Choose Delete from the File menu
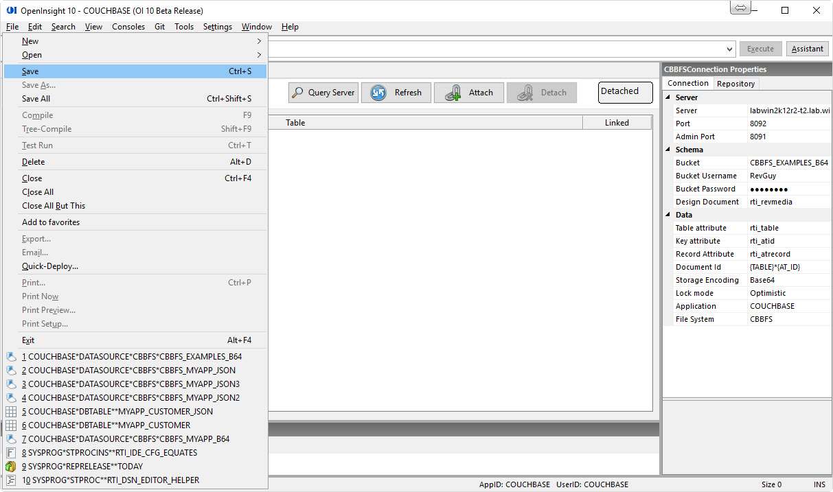833x492 pixels. (x=135, y=162)
